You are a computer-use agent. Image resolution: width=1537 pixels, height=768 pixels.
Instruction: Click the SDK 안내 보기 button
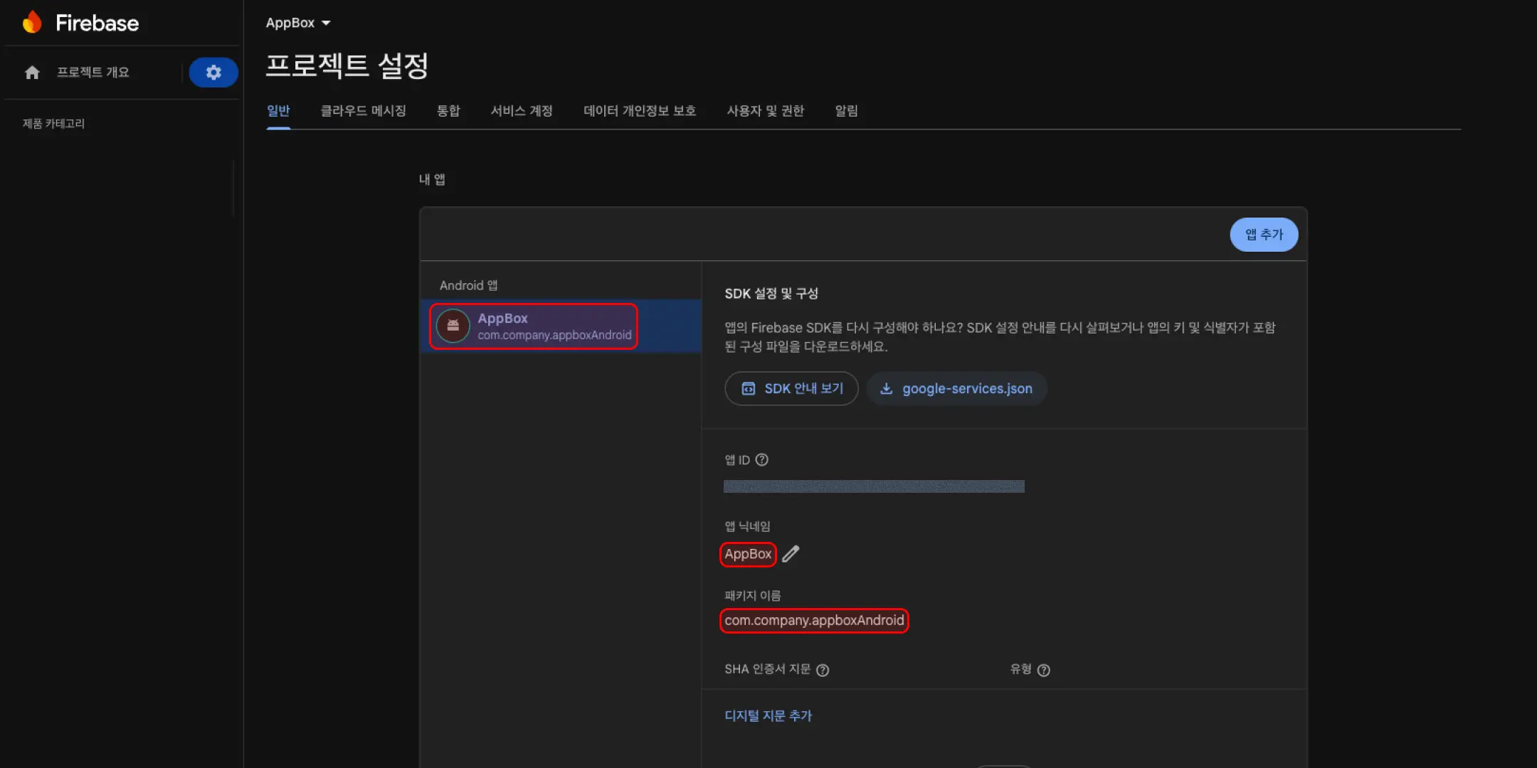(x=791, y=389)
